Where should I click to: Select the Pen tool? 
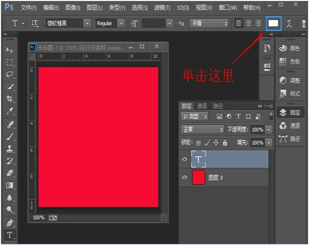click(x=9, y=223)
